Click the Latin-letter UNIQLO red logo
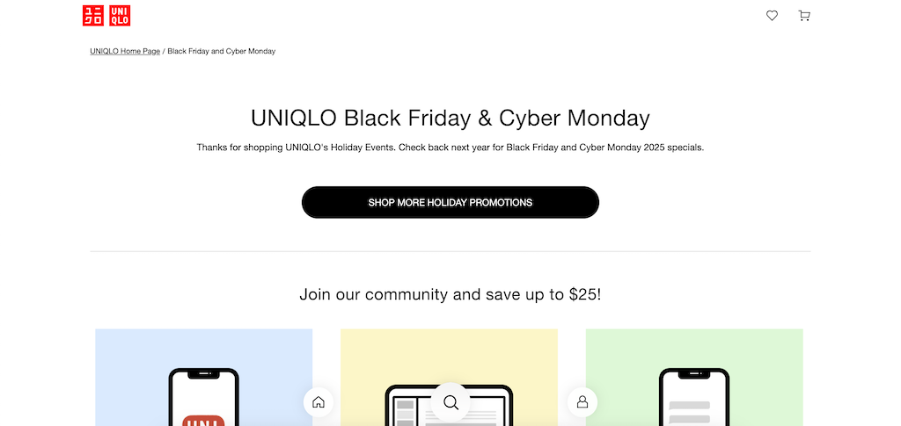This screenshot has height=426, width=901. click(x=120, y=16)
